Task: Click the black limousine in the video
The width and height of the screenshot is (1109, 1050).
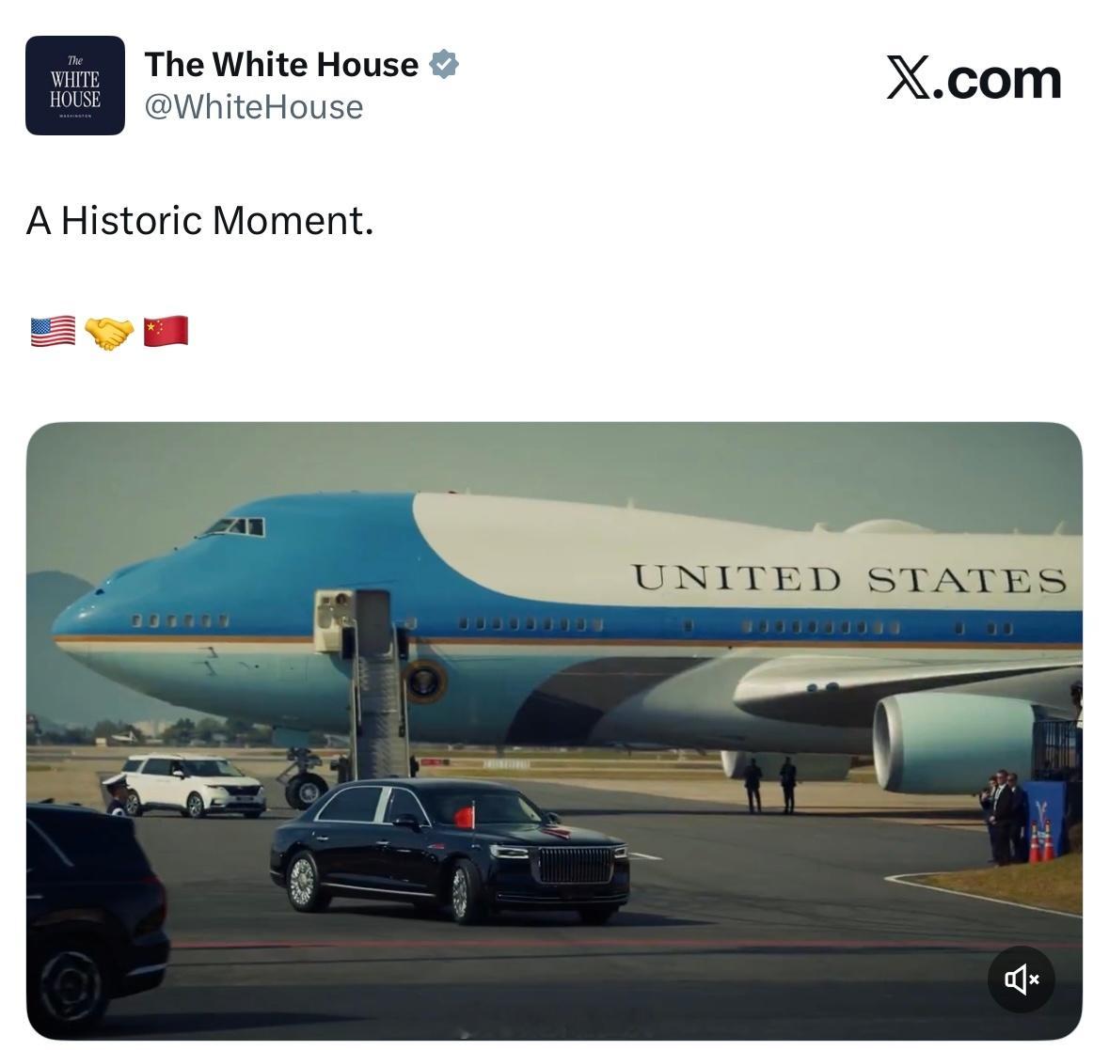Action: pos(450,850)
